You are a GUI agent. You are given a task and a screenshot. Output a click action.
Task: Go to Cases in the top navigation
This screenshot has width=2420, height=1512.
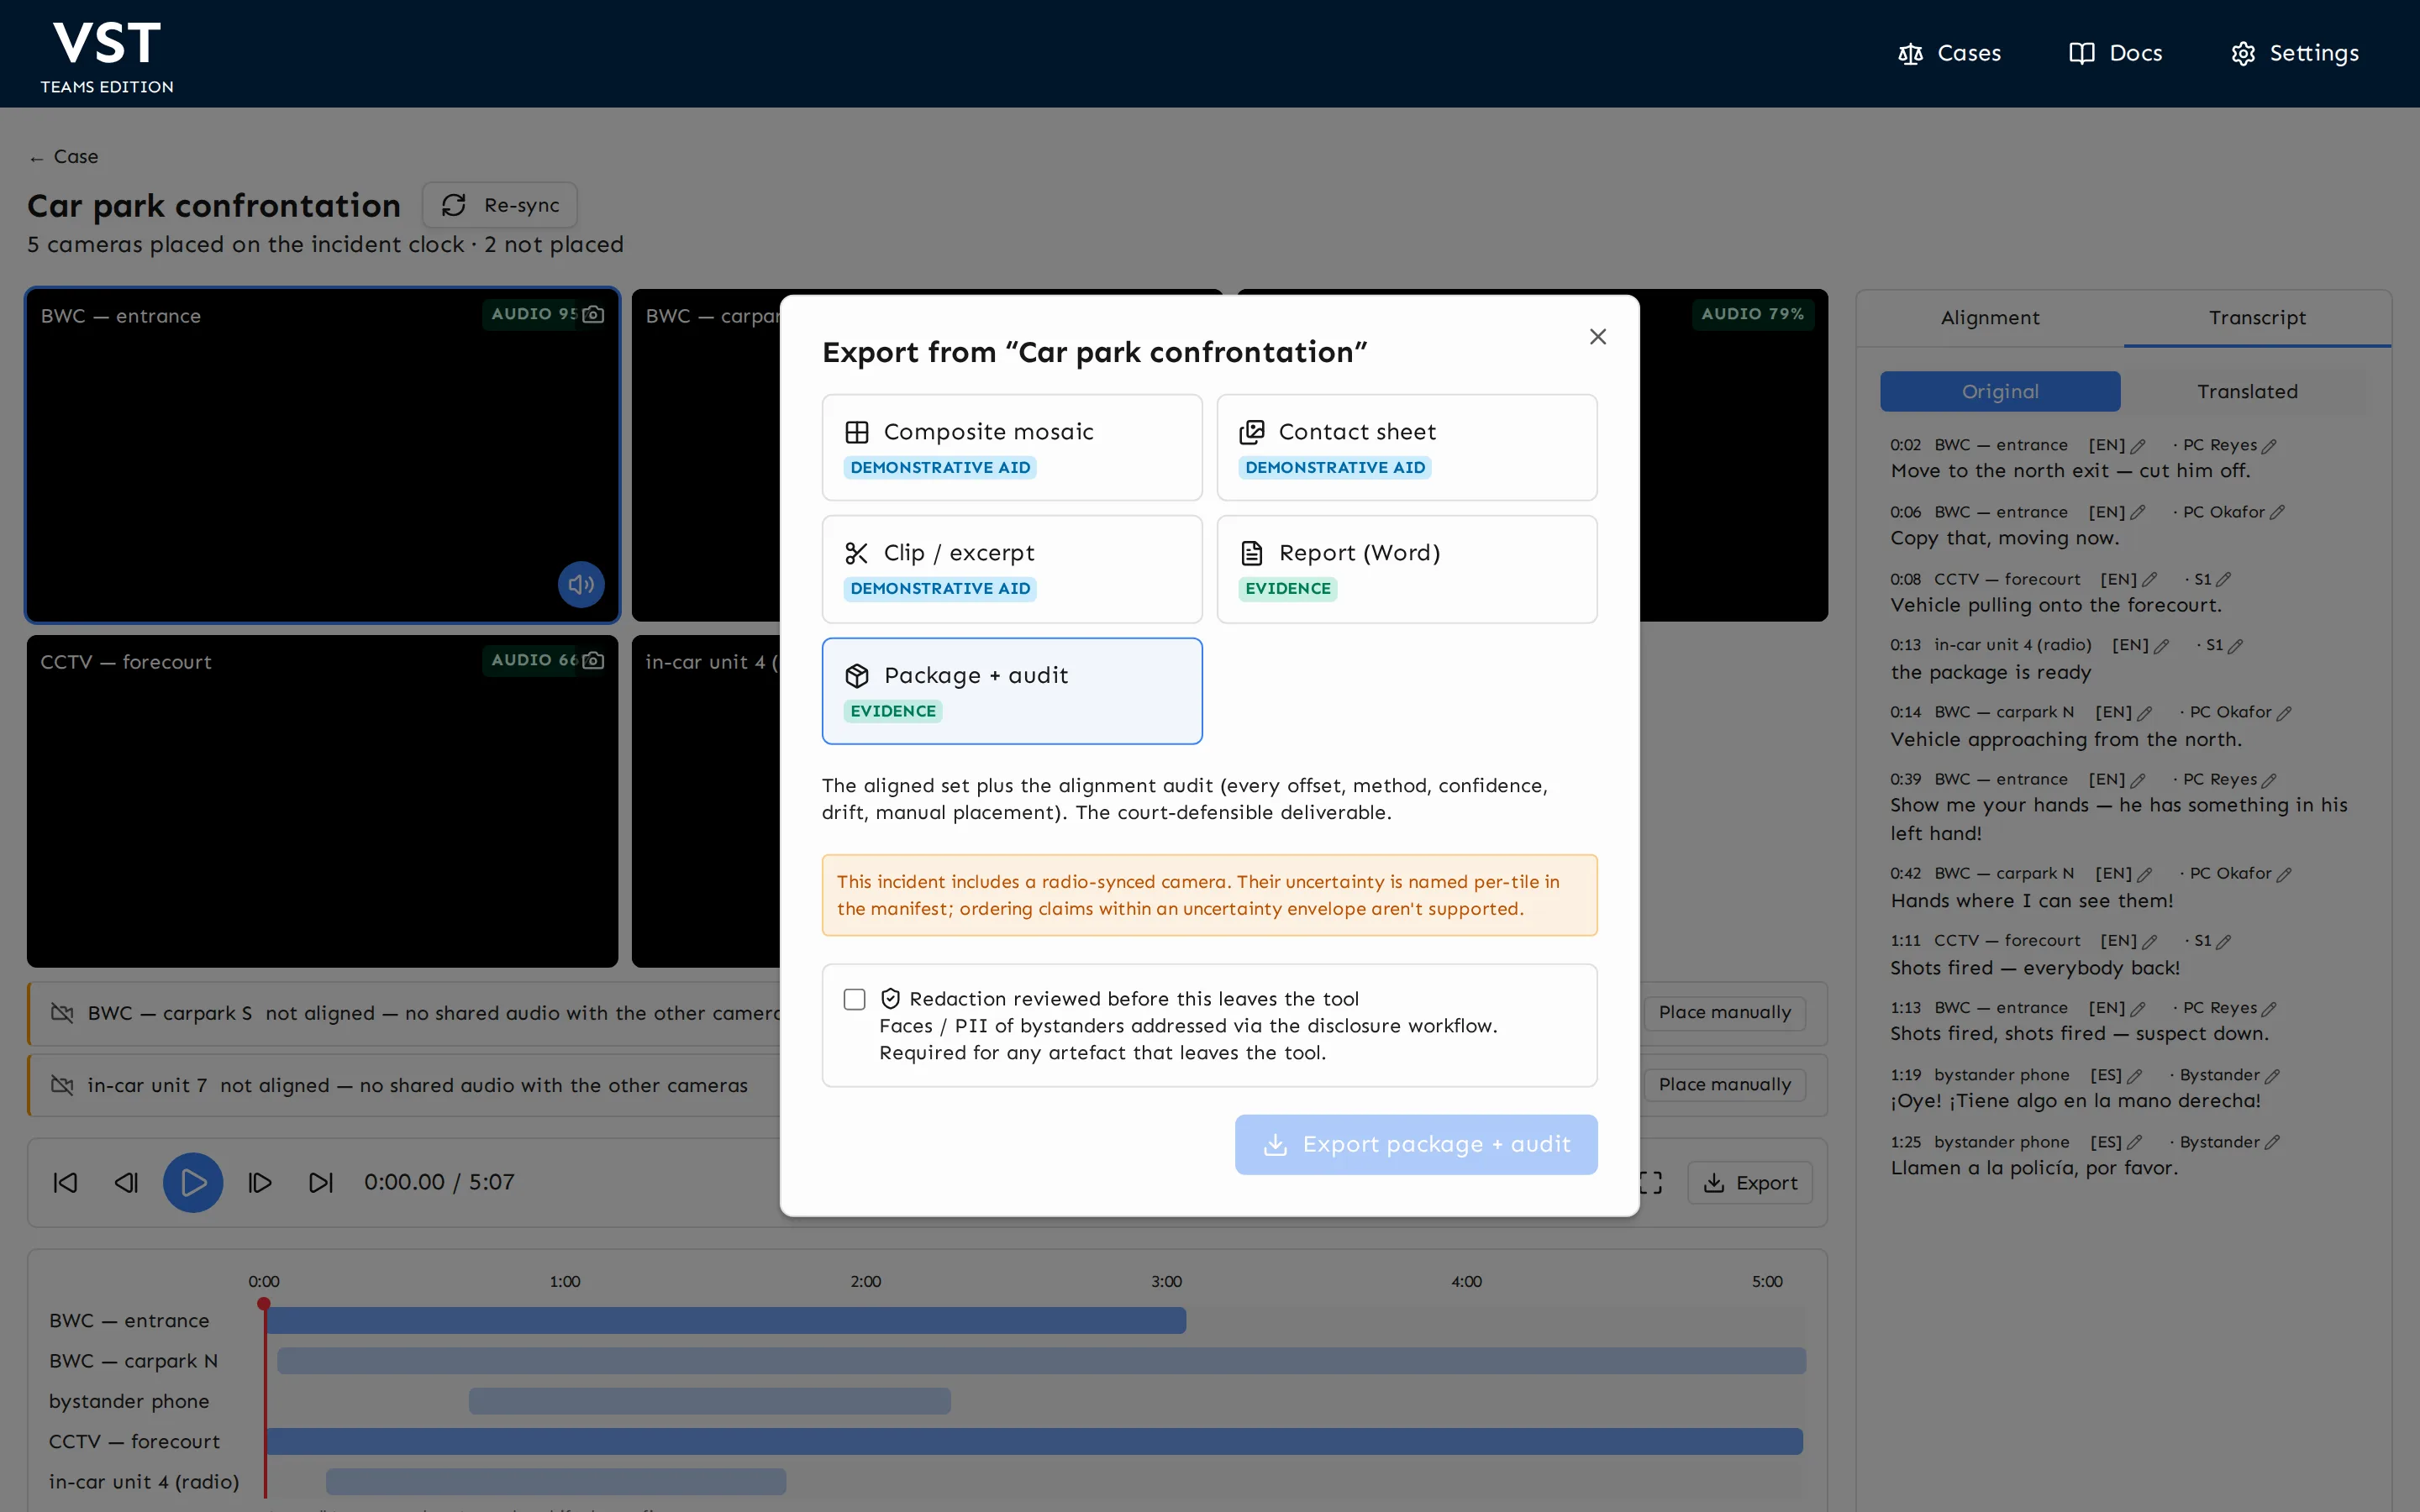point(1949,53)
